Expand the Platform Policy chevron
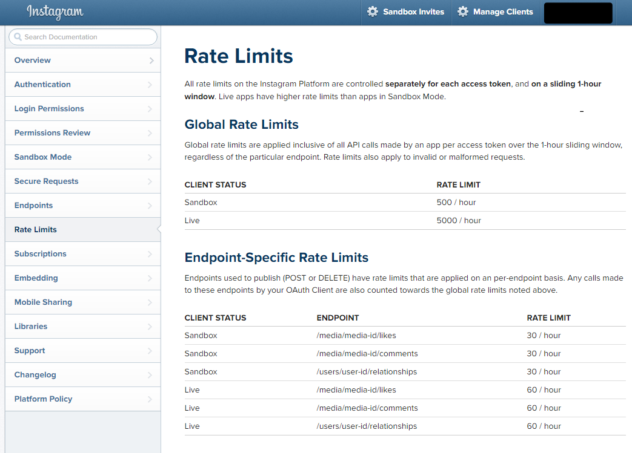 pos(150,399)
